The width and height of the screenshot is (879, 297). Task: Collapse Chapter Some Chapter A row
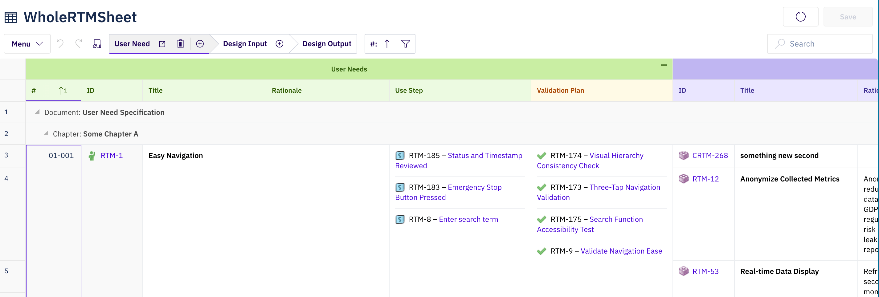(x=46, y=134)
